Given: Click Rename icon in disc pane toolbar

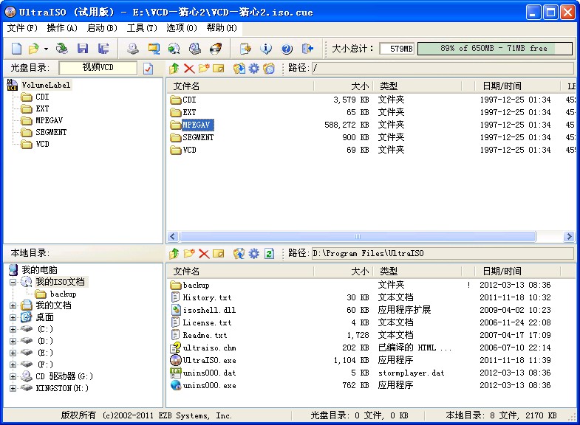Looking at the screenshot, I should [219, 69].
